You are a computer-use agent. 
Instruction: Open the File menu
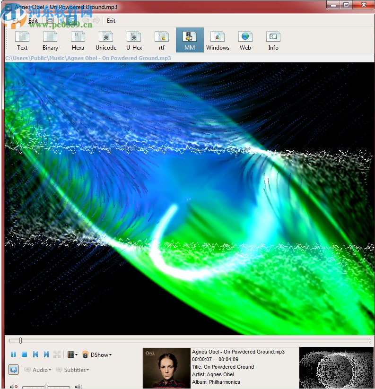17,21
